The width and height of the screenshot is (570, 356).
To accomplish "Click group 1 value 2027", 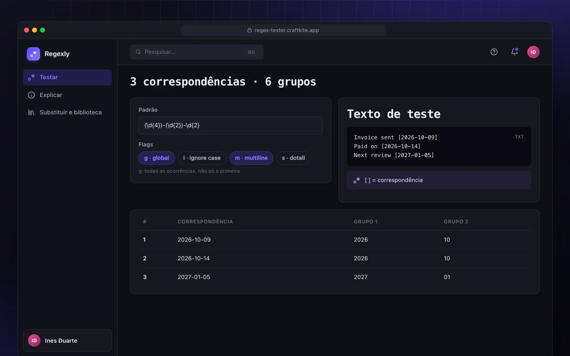I will [361, 277].
